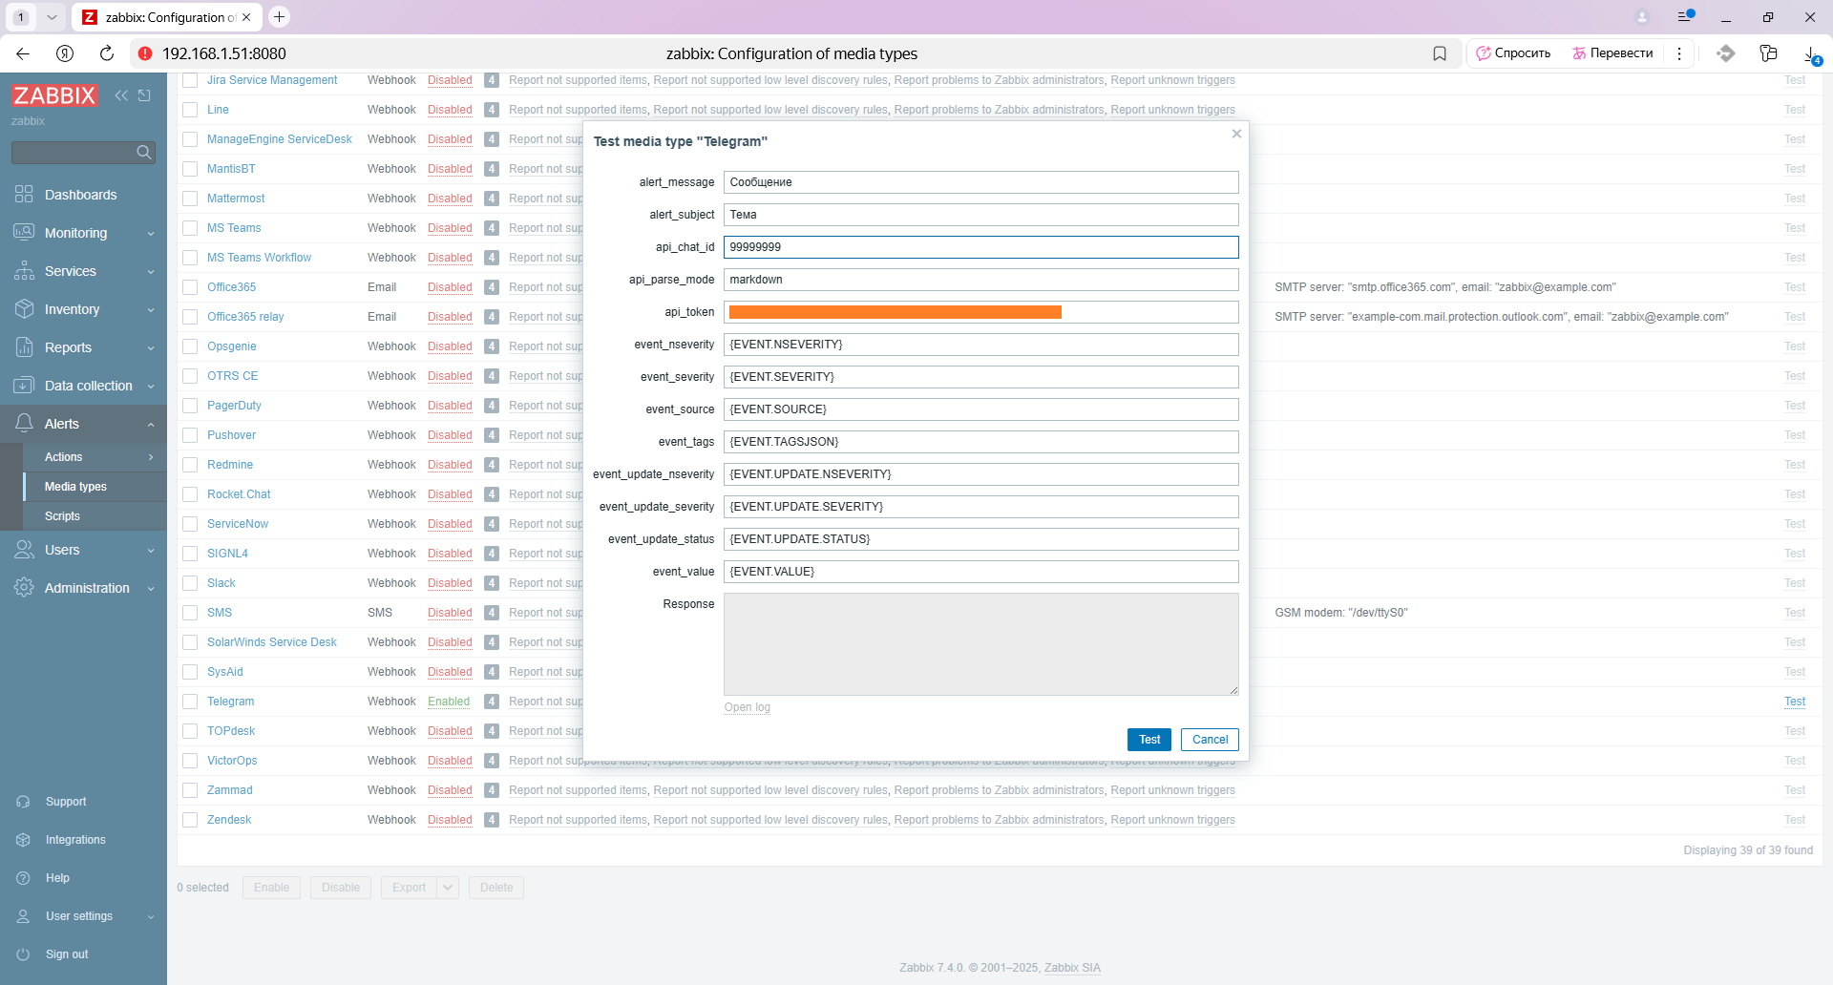Expand the Monitoring menu chevron
Viewport: 1833px width, 985px height.
(151, 234)
